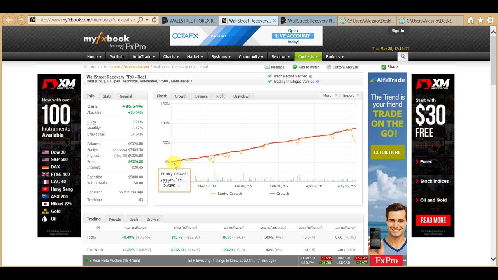Click the forexwallstreet breadcrumb link
498x280 pixels.
(137, 67)
